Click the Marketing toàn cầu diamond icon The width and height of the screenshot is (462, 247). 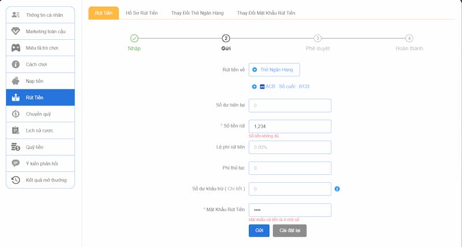[16, 31]
